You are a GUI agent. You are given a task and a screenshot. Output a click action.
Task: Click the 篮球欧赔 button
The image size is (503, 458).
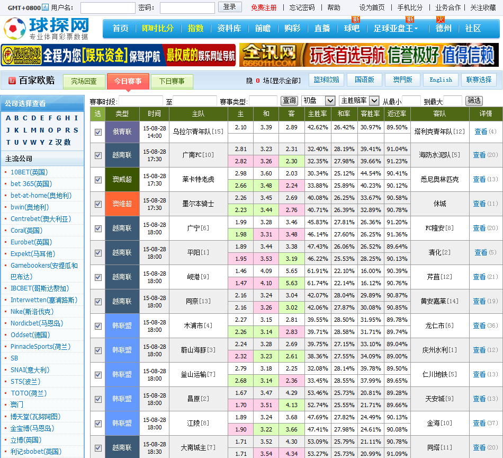pos(326,80)
